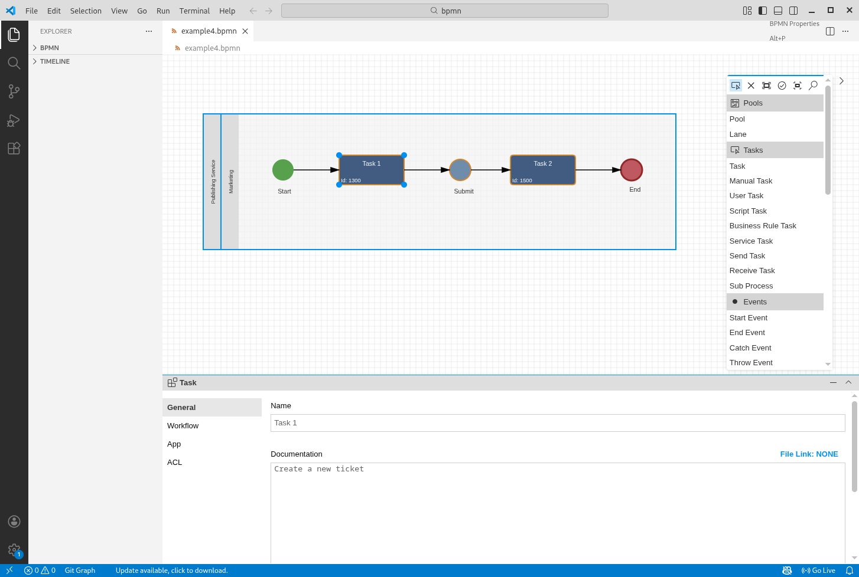
Task: Open the Extensions view in activity bar
Action: pos(14,148)
